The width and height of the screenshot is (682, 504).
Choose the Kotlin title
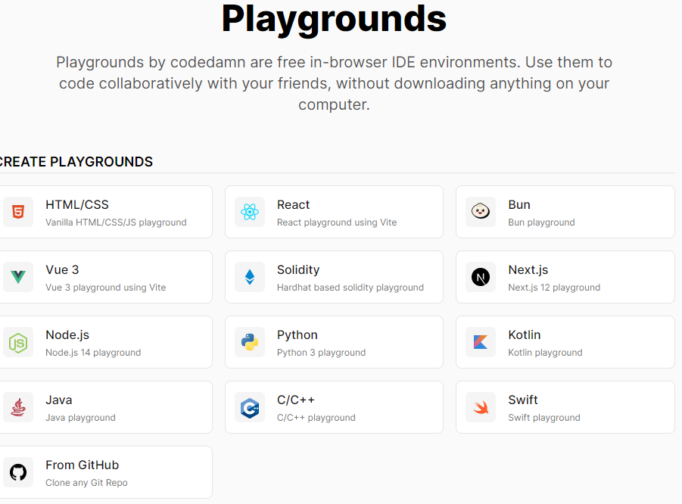click(524, 335)
